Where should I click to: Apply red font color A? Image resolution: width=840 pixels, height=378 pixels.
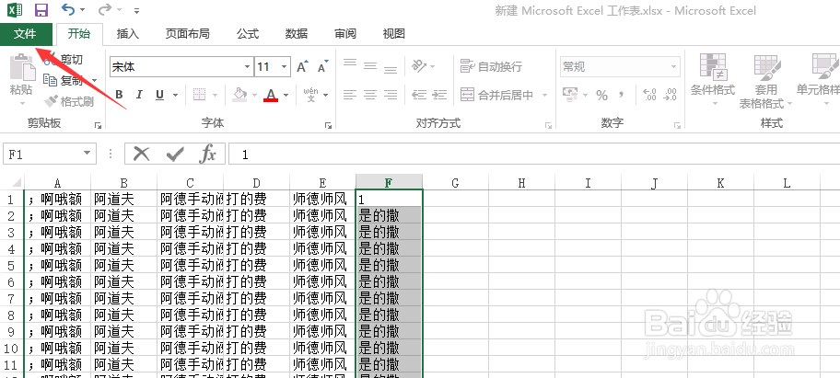click(271, 95)
